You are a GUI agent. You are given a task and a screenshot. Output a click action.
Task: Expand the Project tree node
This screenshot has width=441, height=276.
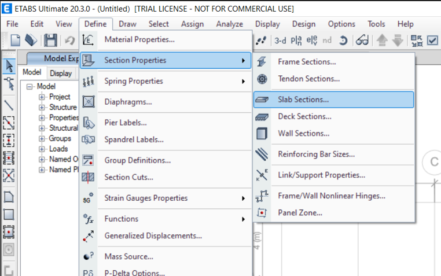(x=42, y=97)
